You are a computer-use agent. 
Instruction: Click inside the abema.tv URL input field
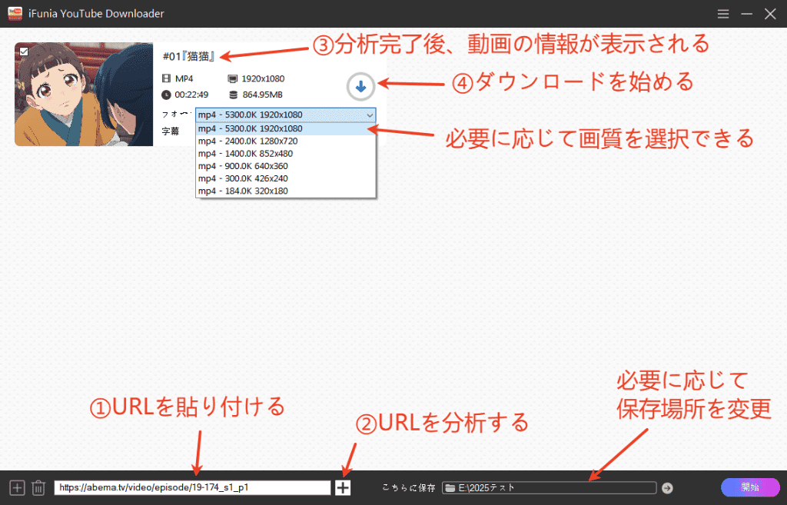click(192, 487)
